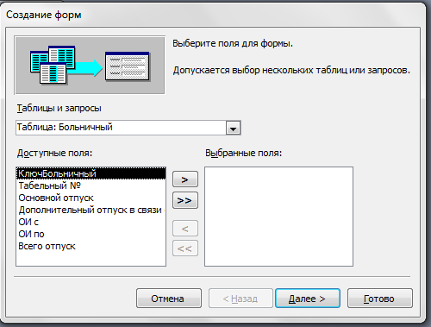431x327 pixels.
Task: Select the Табельный № field
Action: coord(91,186)
